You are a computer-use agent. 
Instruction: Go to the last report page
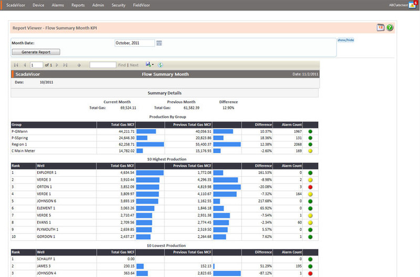click(x=65, y=65)
